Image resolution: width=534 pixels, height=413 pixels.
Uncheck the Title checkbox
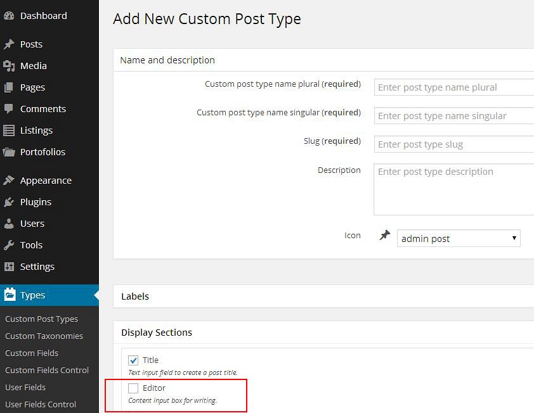(x=133, y=360)
